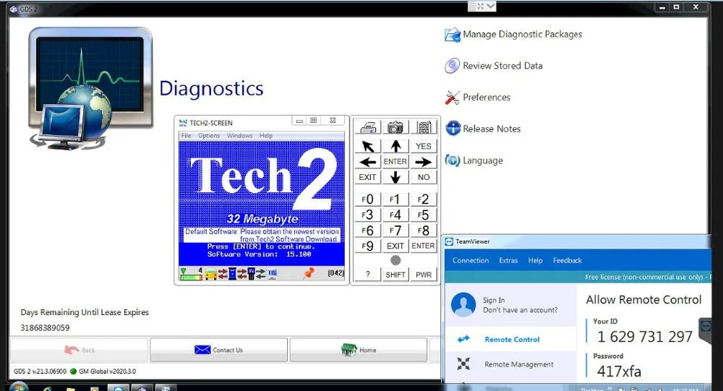
Task: Click the F8 key on Tech2 keypad
Action: pyautogui.click(x=423, y=231)
